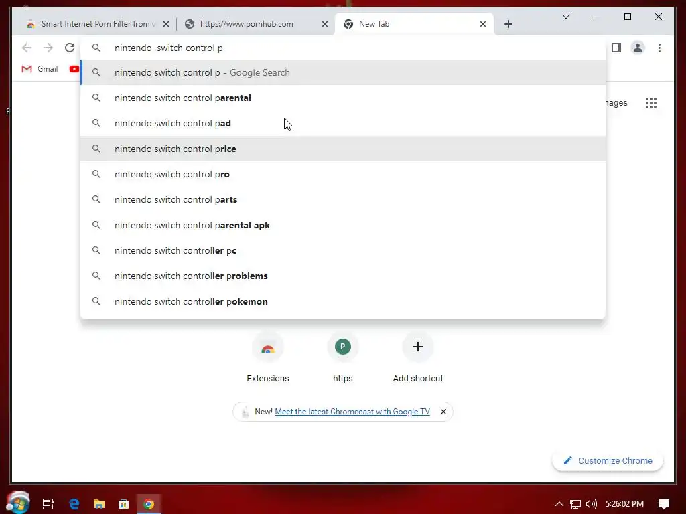Open a new tab with plus button
Screen dimensions: 686x514
(x=508, y=24)
